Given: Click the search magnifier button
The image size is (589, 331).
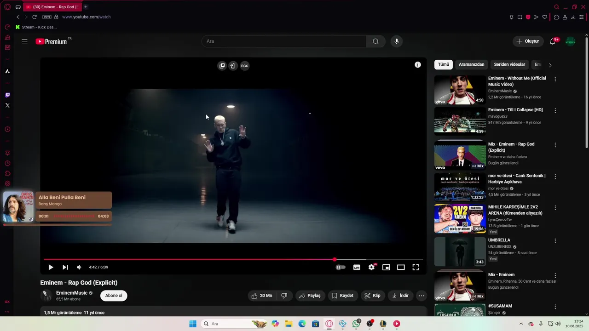Looking at the screenshot, I should 375,41.
